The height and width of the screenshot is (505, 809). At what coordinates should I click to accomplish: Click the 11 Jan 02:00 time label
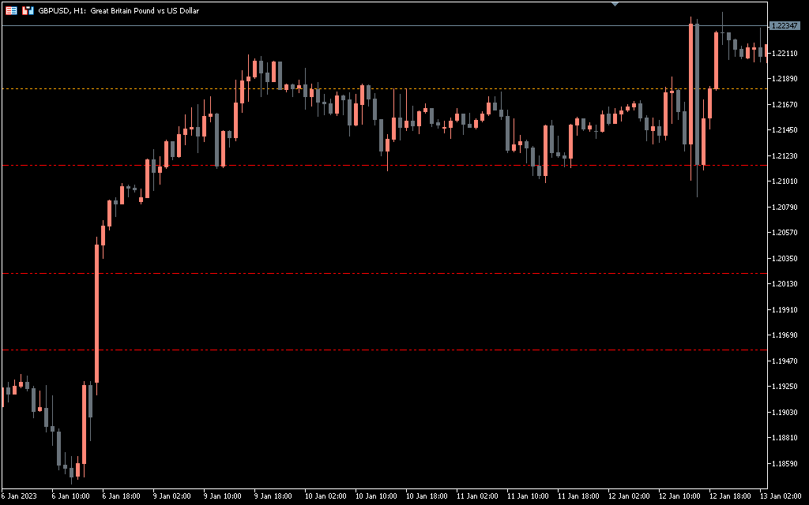click(480, 497)
